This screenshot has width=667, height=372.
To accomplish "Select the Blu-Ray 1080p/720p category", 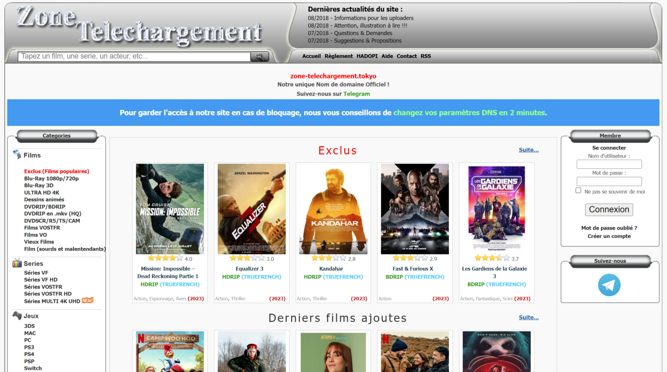I will [51, 178].
